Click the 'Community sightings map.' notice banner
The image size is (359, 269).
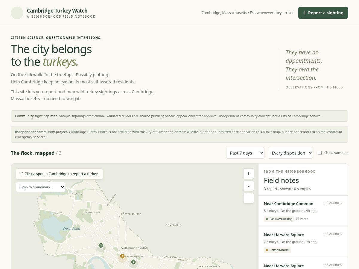(180, 116)
